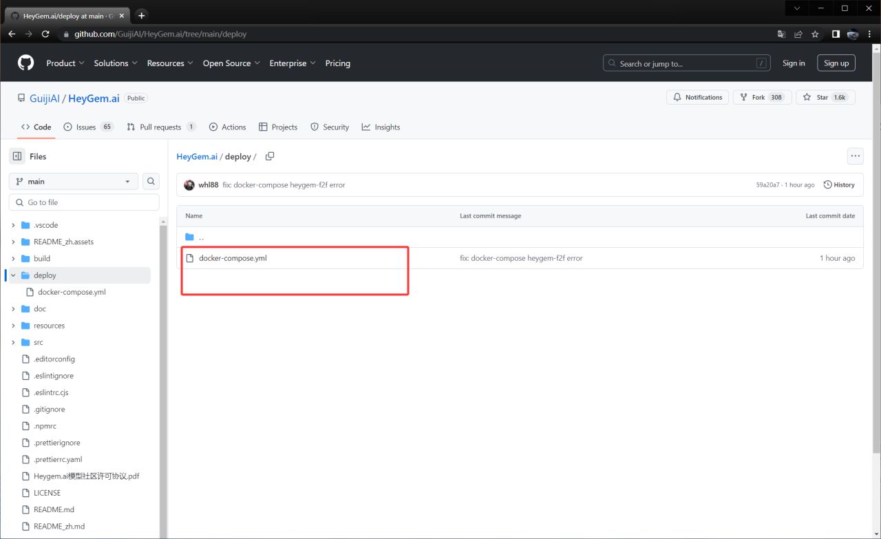This screenshot has width=881, height=539.
Task: Open Open Source dropdown menu
Action: [231, 63]
